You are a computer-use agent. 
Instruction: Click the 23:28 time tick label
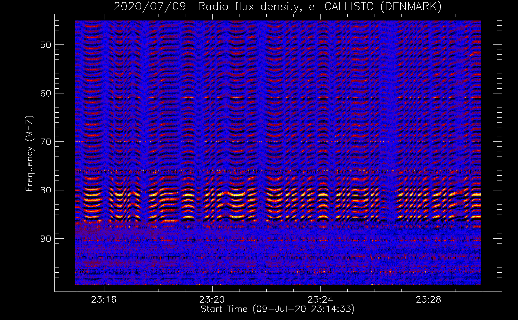pyautogui.click(x=428, y=300)
